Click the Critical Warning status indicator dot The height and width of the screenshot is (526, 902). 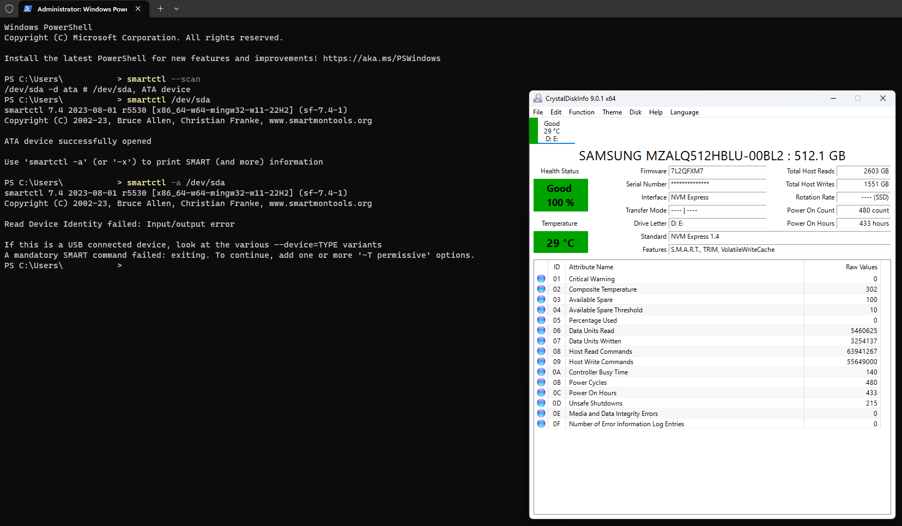pyautogui.click(x=541, y=279)
